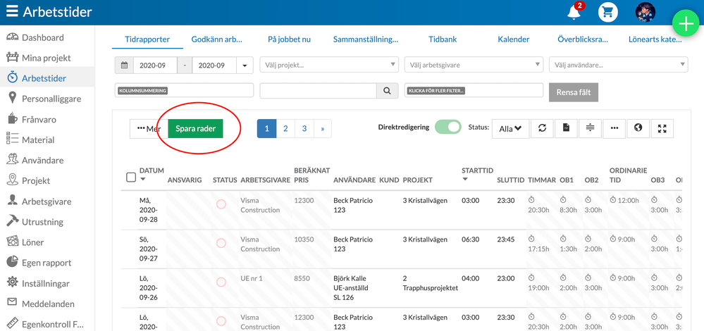Tick the select-all checkbox in table header
This screenshot has width=704, height=331.
coord(130,177)
